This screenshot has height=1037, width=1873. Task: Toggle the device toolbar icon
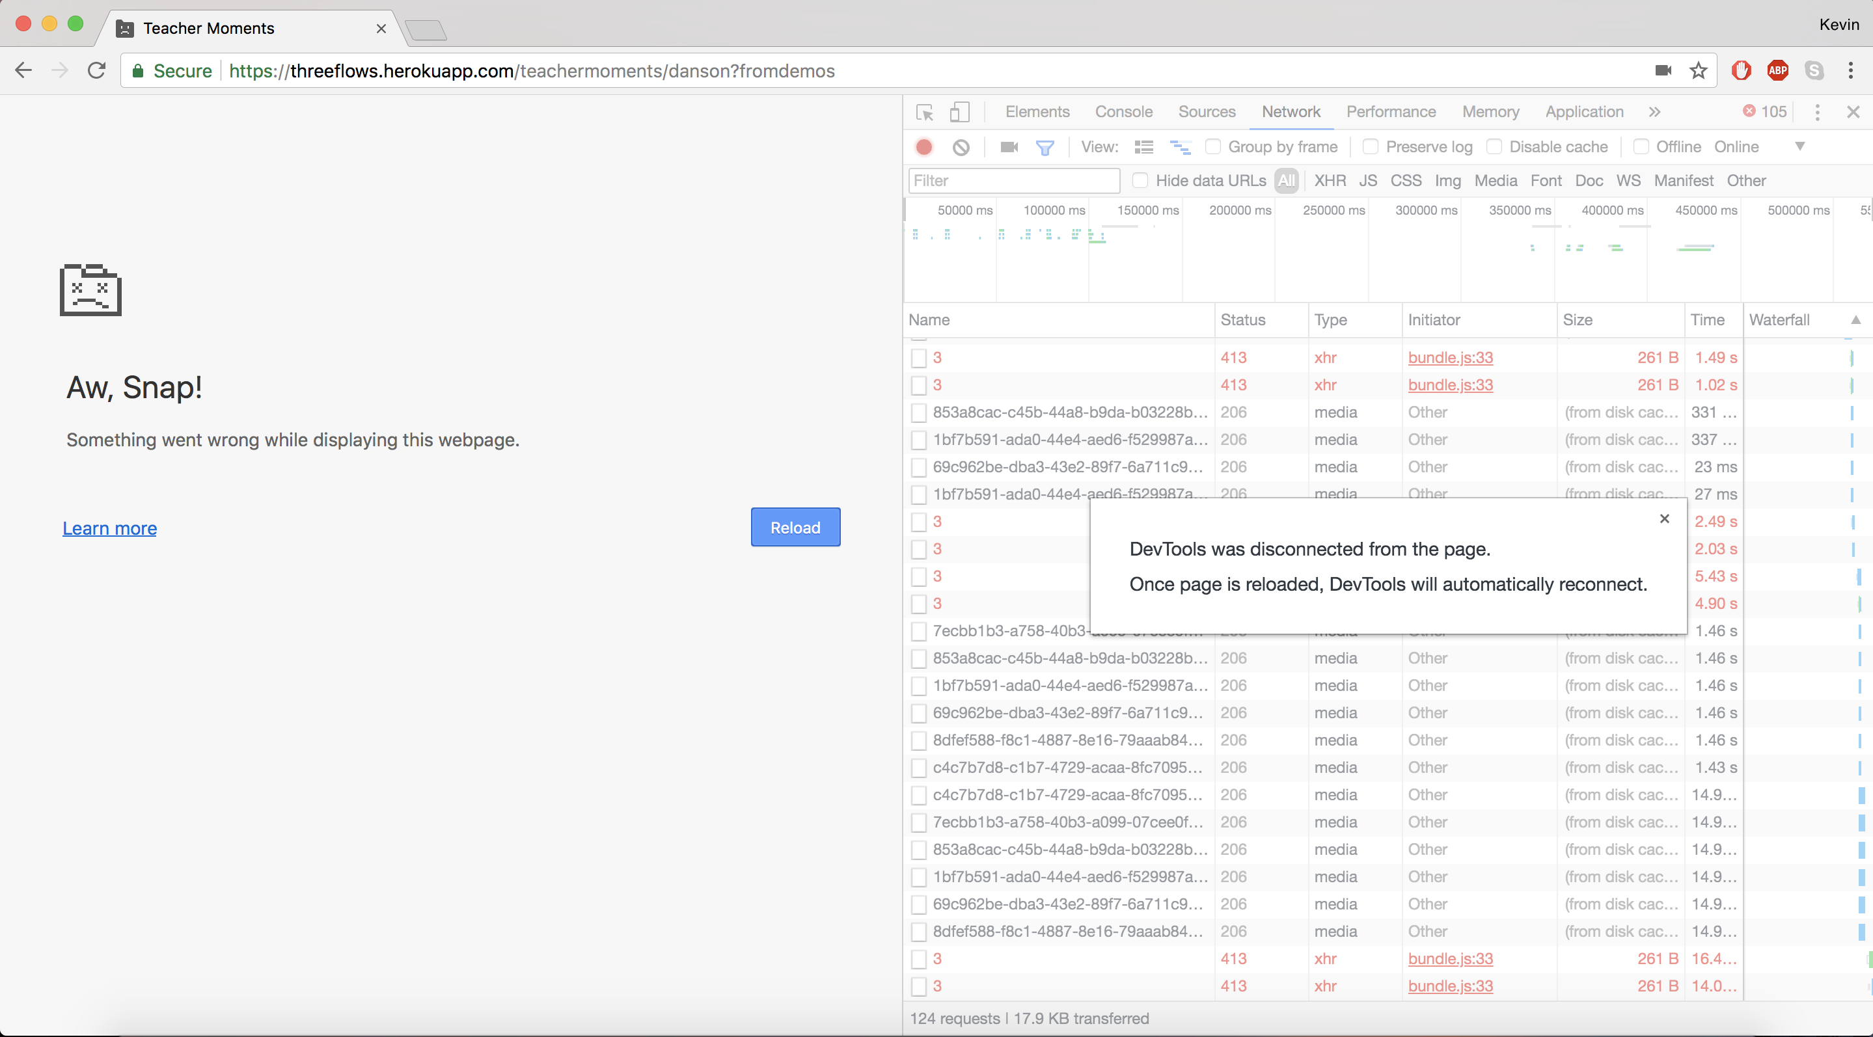coord(959,112)
